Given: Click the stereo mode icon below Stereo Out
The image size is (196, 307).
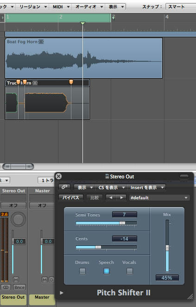Looking at the screenshot, I should tap(6, 287).
